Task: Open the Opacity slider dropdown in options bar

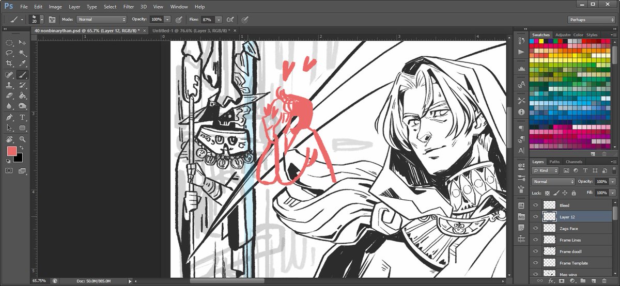Action: click(x=167, y=19)
